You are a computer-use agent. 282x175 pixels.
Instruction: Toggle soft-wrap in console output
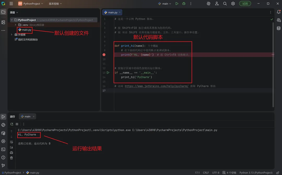coord(11,142)
